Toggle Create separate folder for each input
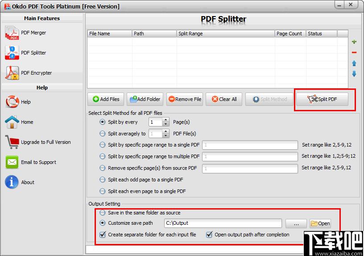The width and height of the screenshot is (364, 256). pyautogui.click(x=103, y=235)
